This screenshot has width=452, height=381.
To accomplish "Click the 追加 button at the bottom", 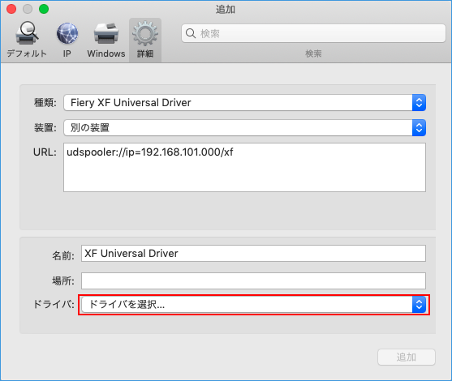I will (407, 357).
